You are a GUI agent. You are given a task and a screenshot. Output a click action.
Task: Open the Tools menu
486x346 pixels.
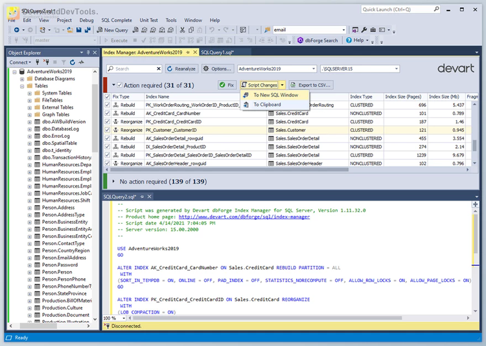tap(171, 20)
